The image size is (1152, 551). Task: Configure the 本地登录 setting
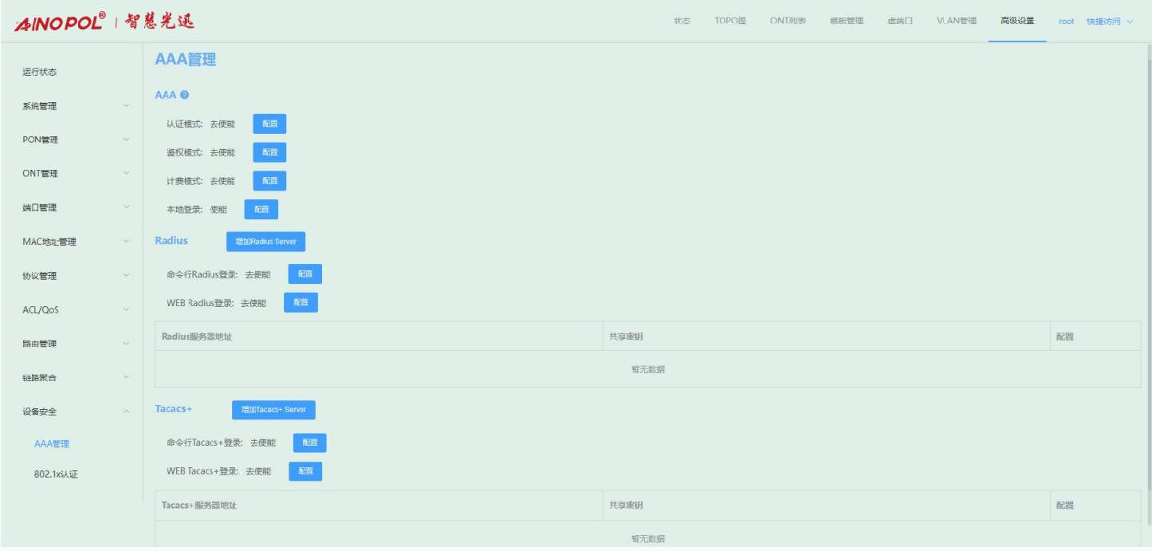pyautogui.click(x=261, y=209)
